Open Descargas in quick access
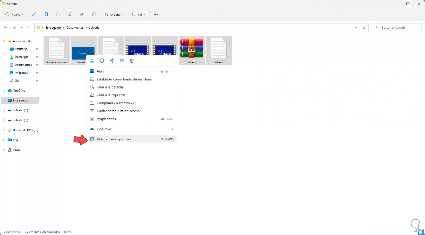 [21, 57]
